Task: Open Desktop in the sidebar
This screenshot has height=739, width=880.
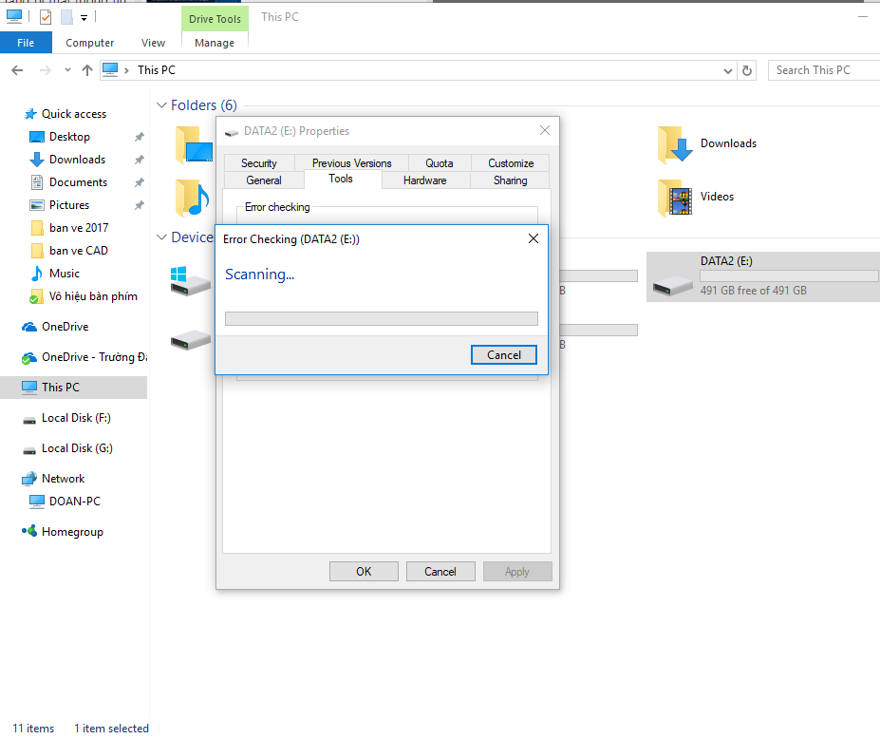Action: pos(69,137)
